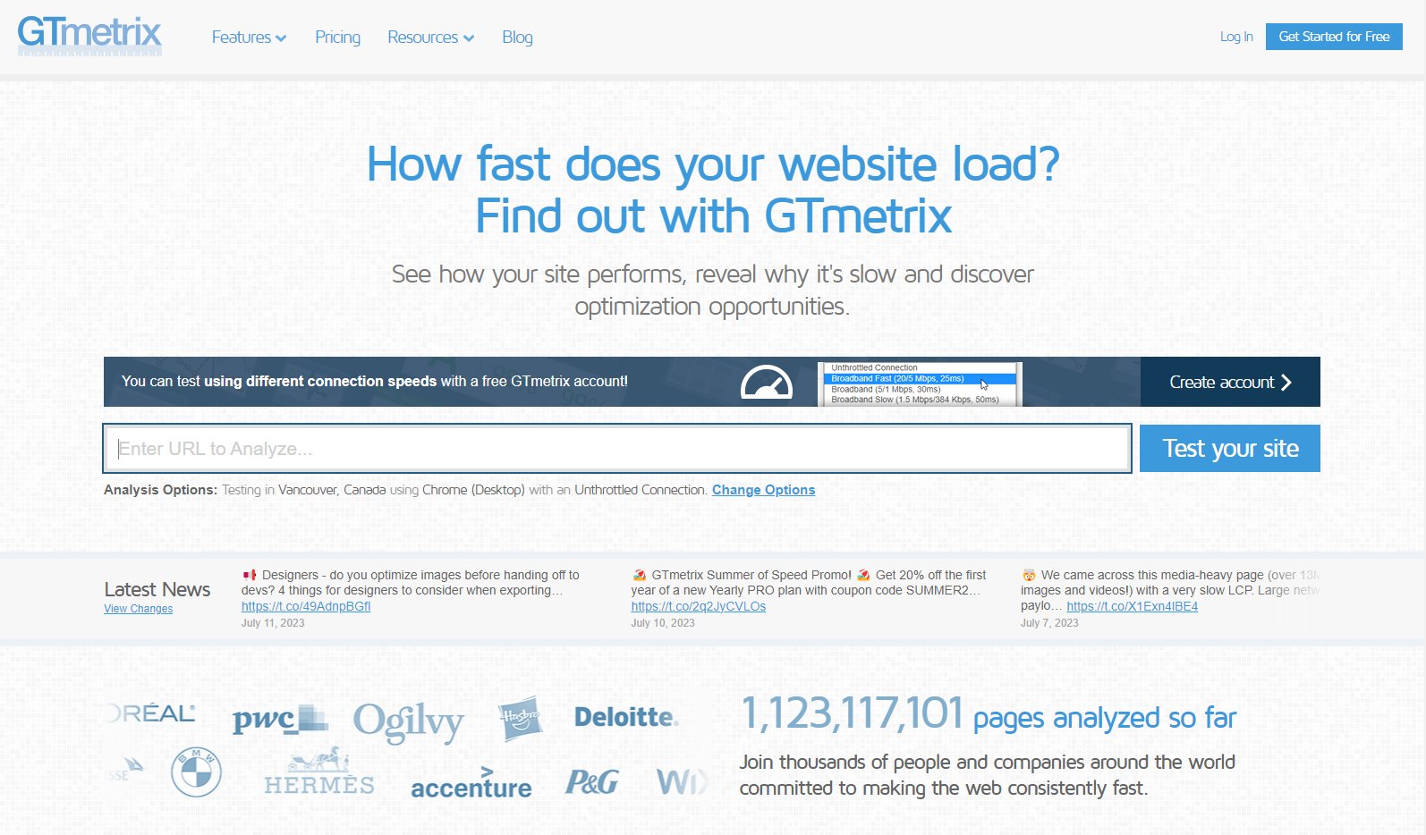The image size is (1426, 835).
Task: Open the t.co/49AdnpBGfl news link
Action: [x=306, y=606]
